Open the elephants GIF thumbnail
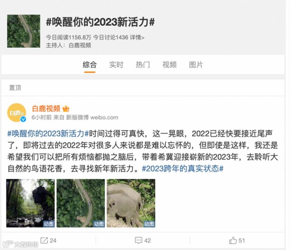Screen dimensions: 290x250 131,203
